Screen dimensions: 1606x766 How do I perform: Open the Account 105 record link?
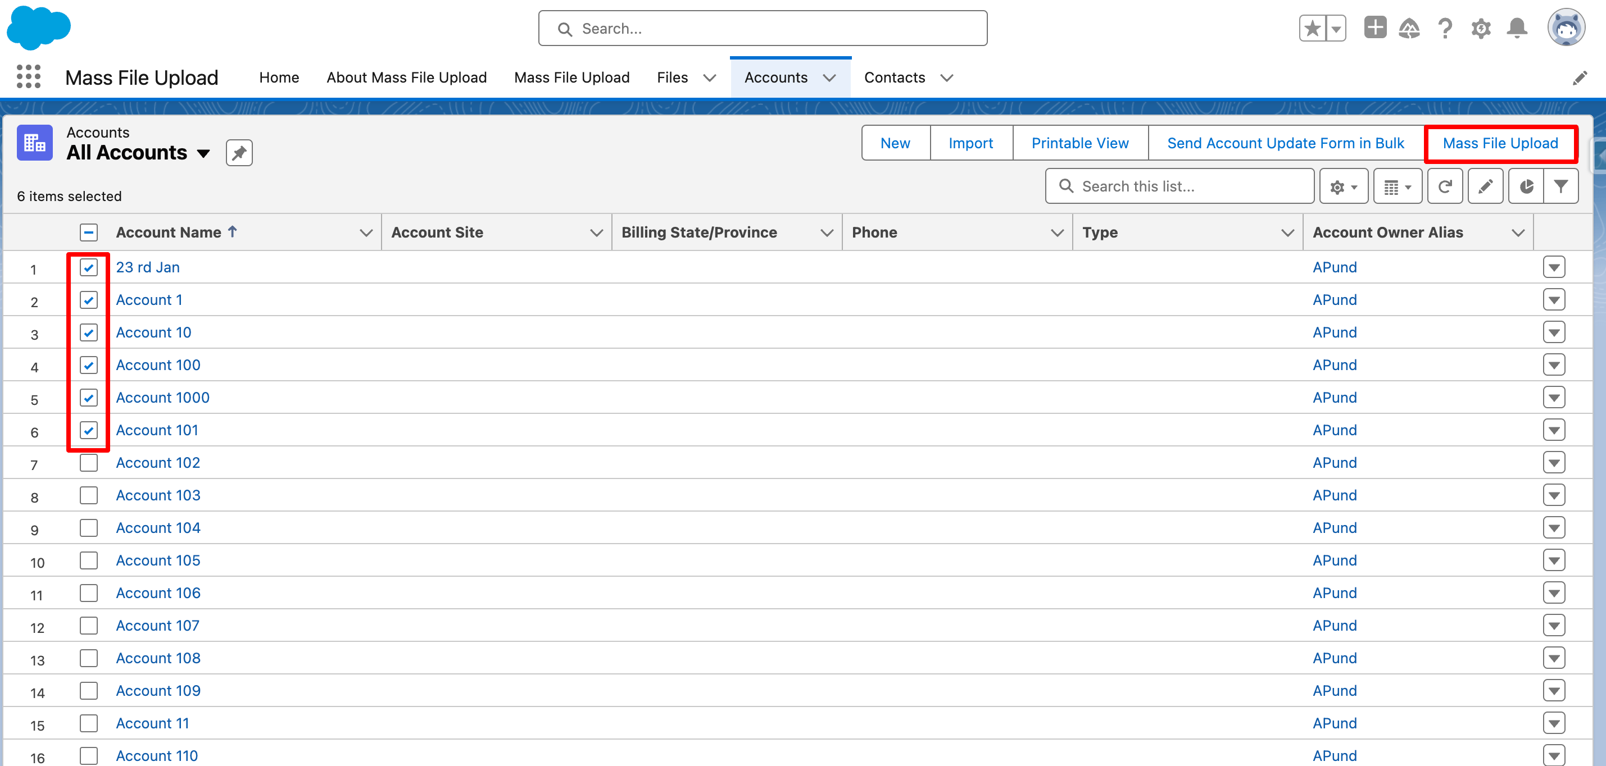tap(158, 560)
